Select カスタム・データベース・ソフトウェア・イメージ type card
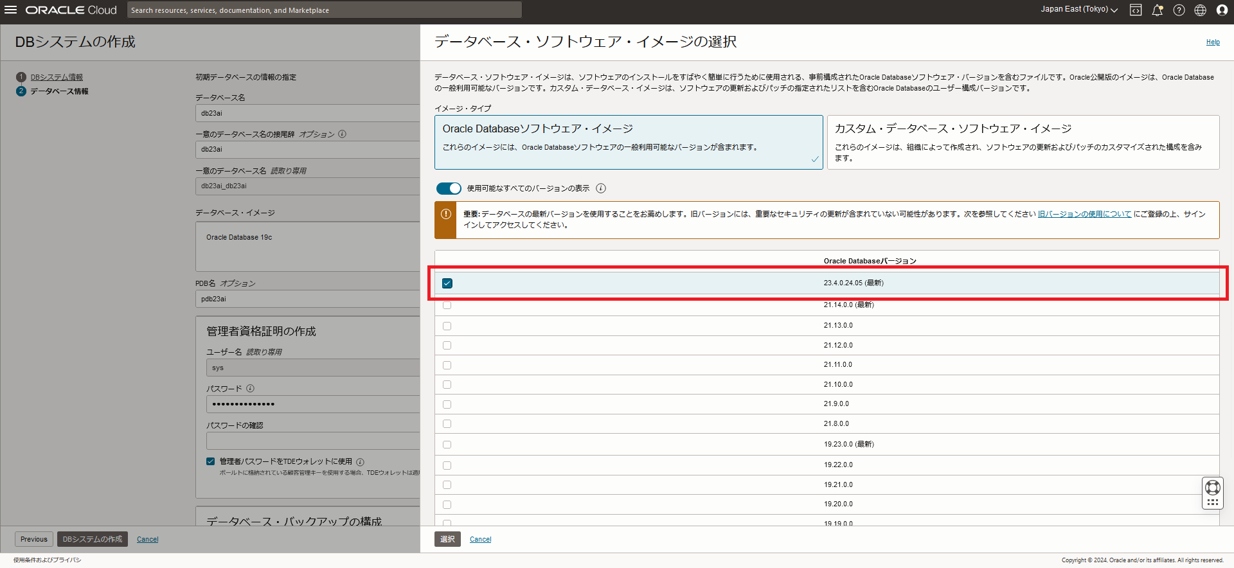Viewport: 1234px width, 568px height. pyautogui.click(x=1023, y=142)
